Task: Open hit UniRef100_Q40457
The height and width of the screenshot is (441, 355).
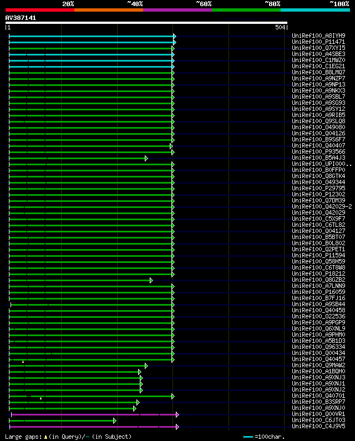Action: coord(318,359)
